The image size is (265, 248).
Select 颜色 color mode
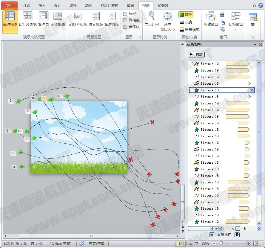click(186, 15)
